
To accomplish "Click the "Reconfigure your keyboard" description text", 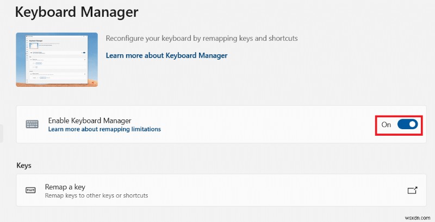I will (x=202, y=39).
